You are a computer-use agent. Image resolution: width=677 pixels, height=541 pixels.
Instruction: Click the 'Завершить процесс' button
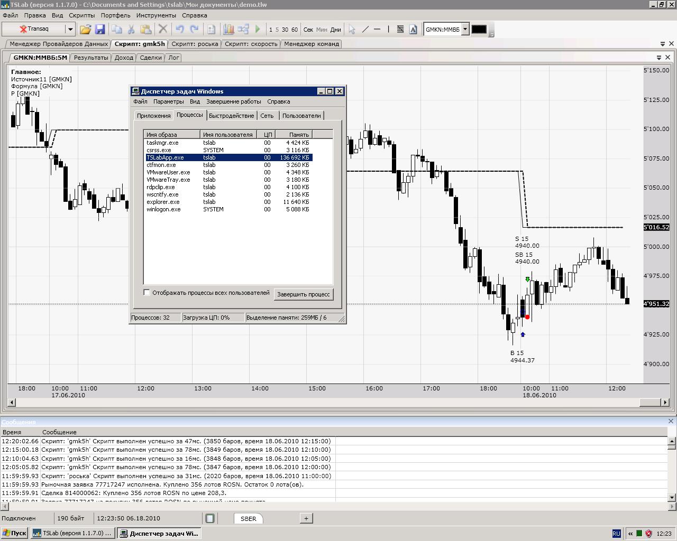(x=303, y=294)
